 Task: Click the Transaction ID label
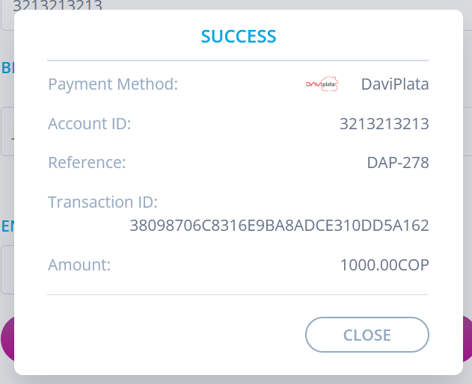click(102, 202)
